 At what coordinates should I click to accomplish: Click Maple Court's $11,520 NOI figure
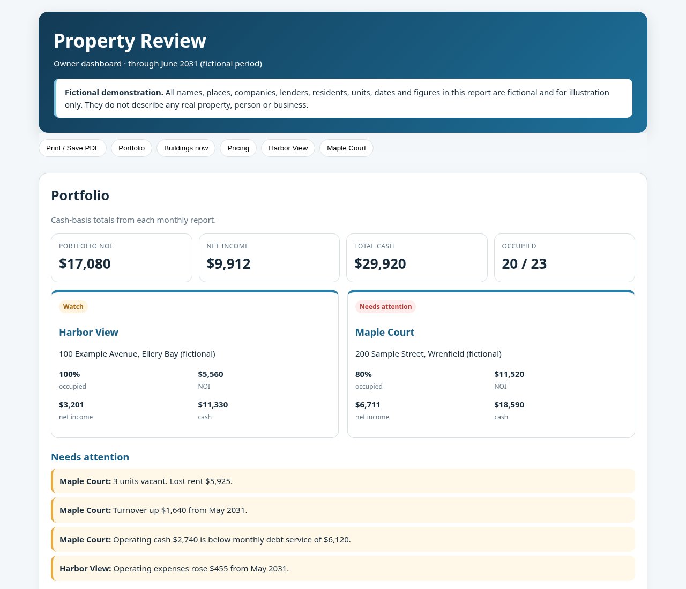(509, 374)
